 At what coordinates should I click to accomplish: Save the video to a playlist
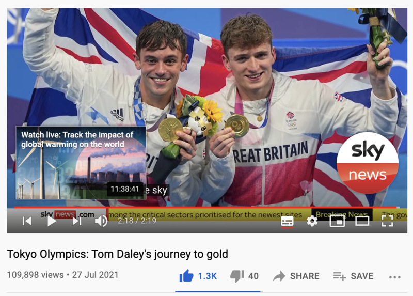click(x=353, y=276)
